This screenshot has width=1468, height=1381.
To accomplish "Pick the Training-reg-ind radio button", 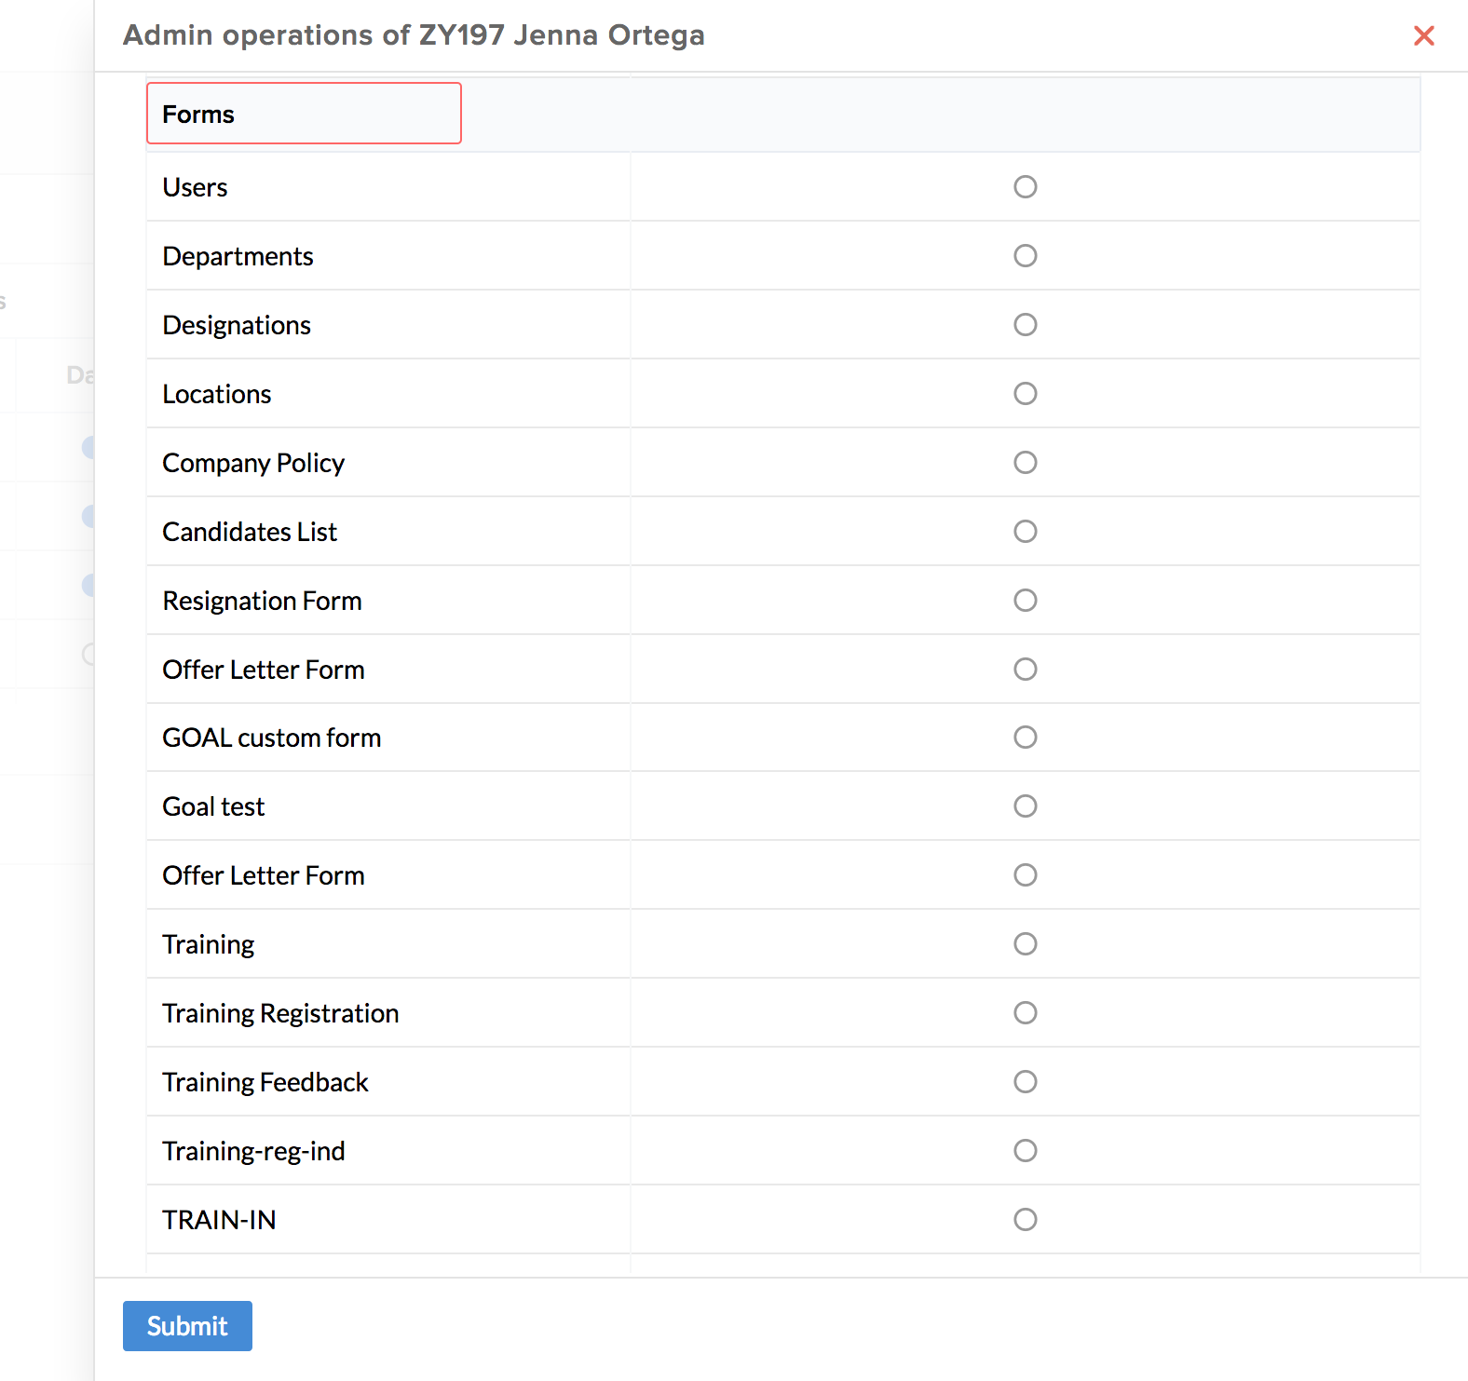I will tap(1025, 1151).
